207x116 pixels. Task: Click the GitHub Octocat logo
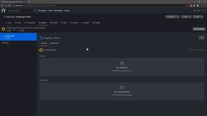point(4,11)
